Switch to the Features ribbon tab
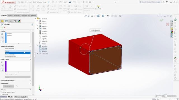 point(4,16)
